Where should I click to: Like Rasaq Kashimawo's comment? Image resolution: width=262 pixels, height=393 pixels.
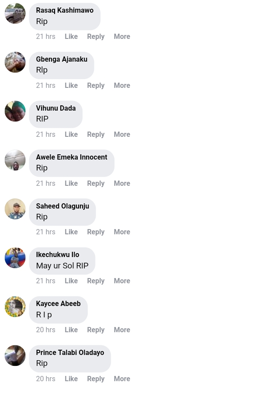pos(71,37)
